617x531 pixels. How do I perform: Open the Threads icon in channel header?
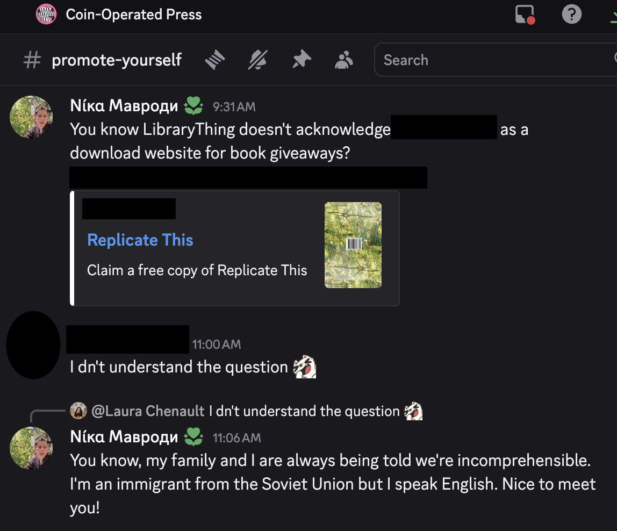pyautogui.click(x=215, y=60)
